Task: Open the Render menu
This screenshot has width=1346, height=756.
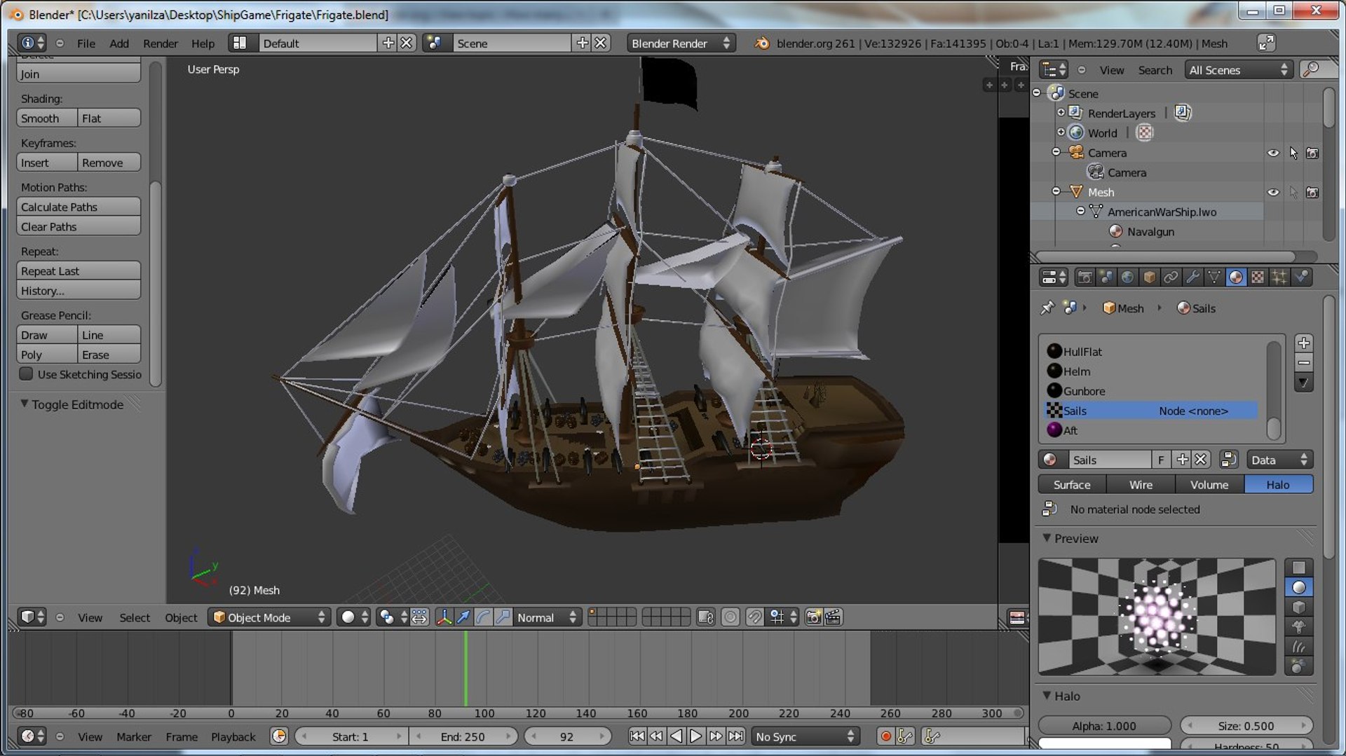Action: pos(161,43)
